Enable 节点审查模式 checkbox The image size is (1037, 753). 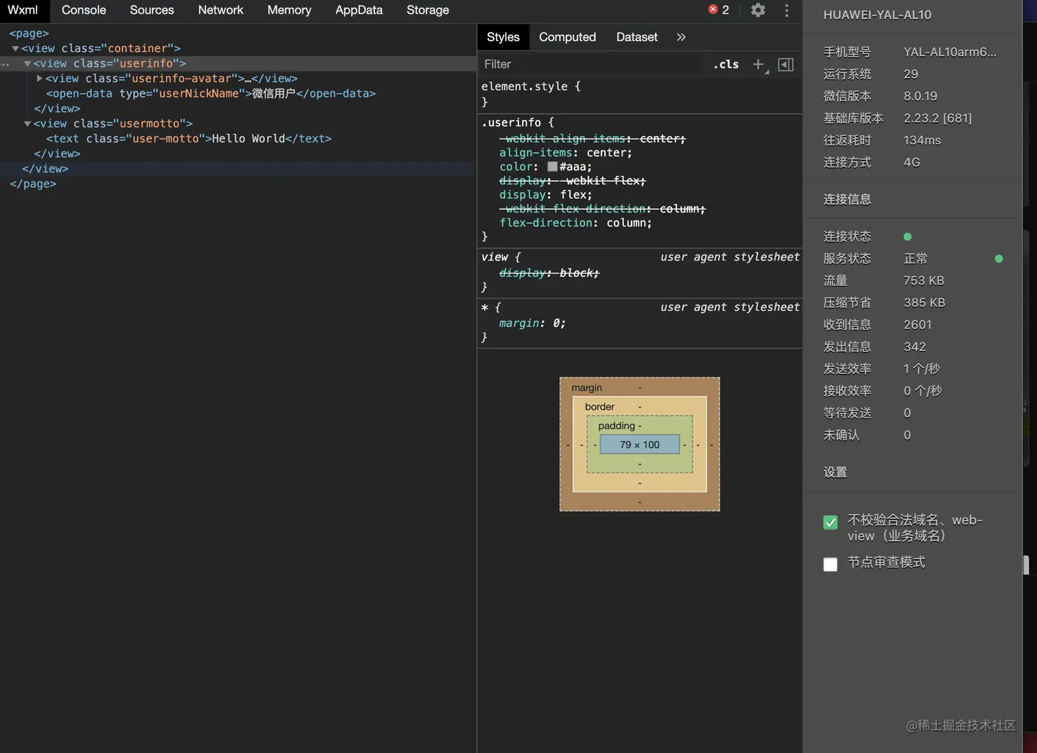tap(830, 564)
